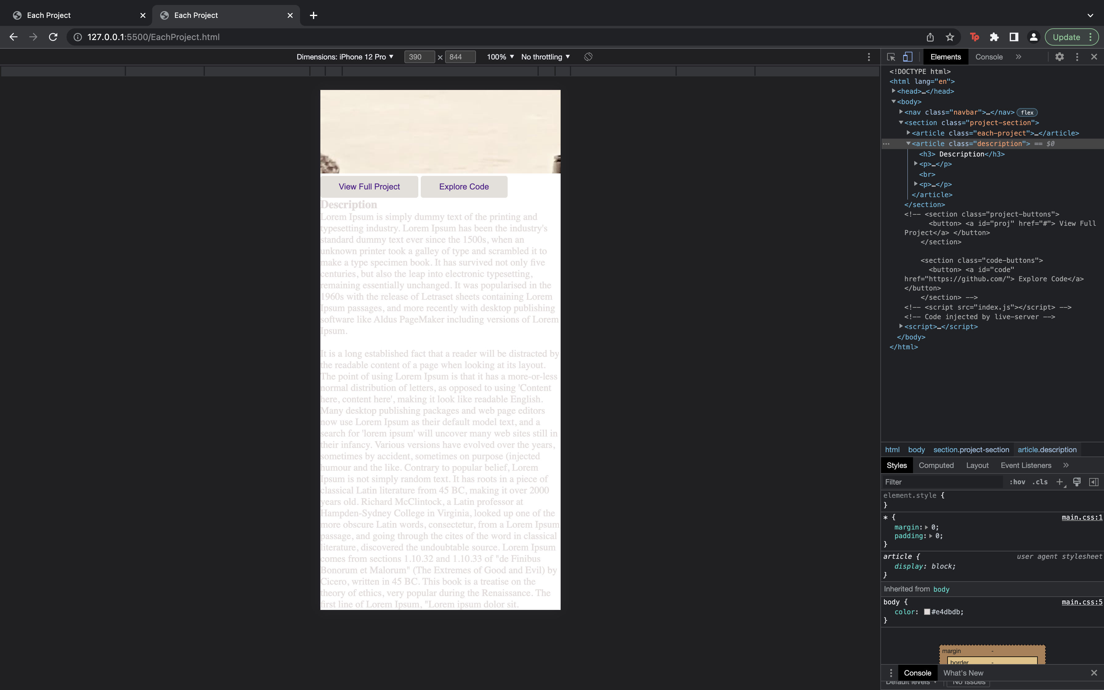This screenshot has width=1104, height=690.
Task: Toggle the computed styles sidebar icon
Action: [x=1094, y=482]
